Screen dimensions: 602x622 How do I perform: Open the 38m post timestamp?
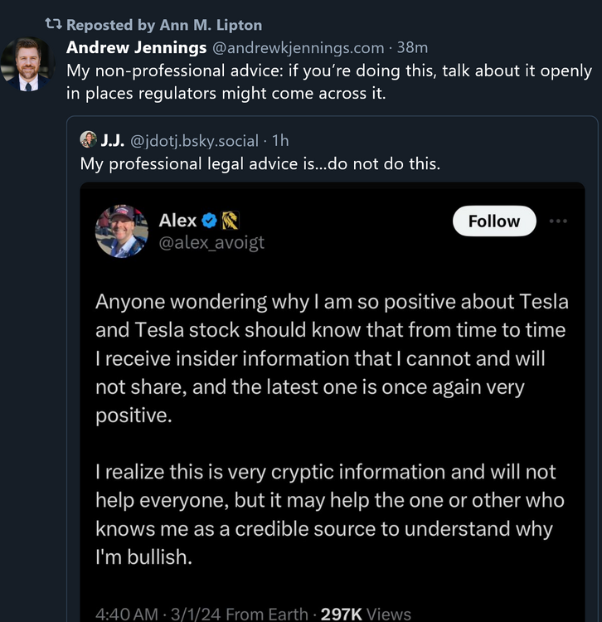tap(412, 47)
